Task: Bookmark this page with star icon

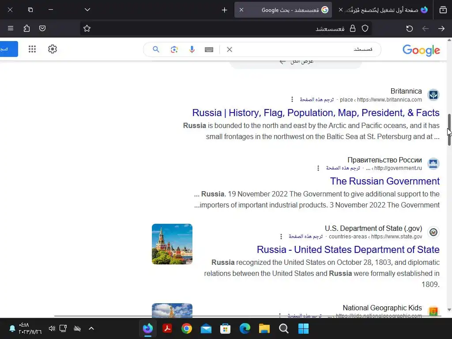Action: [87, 28]
